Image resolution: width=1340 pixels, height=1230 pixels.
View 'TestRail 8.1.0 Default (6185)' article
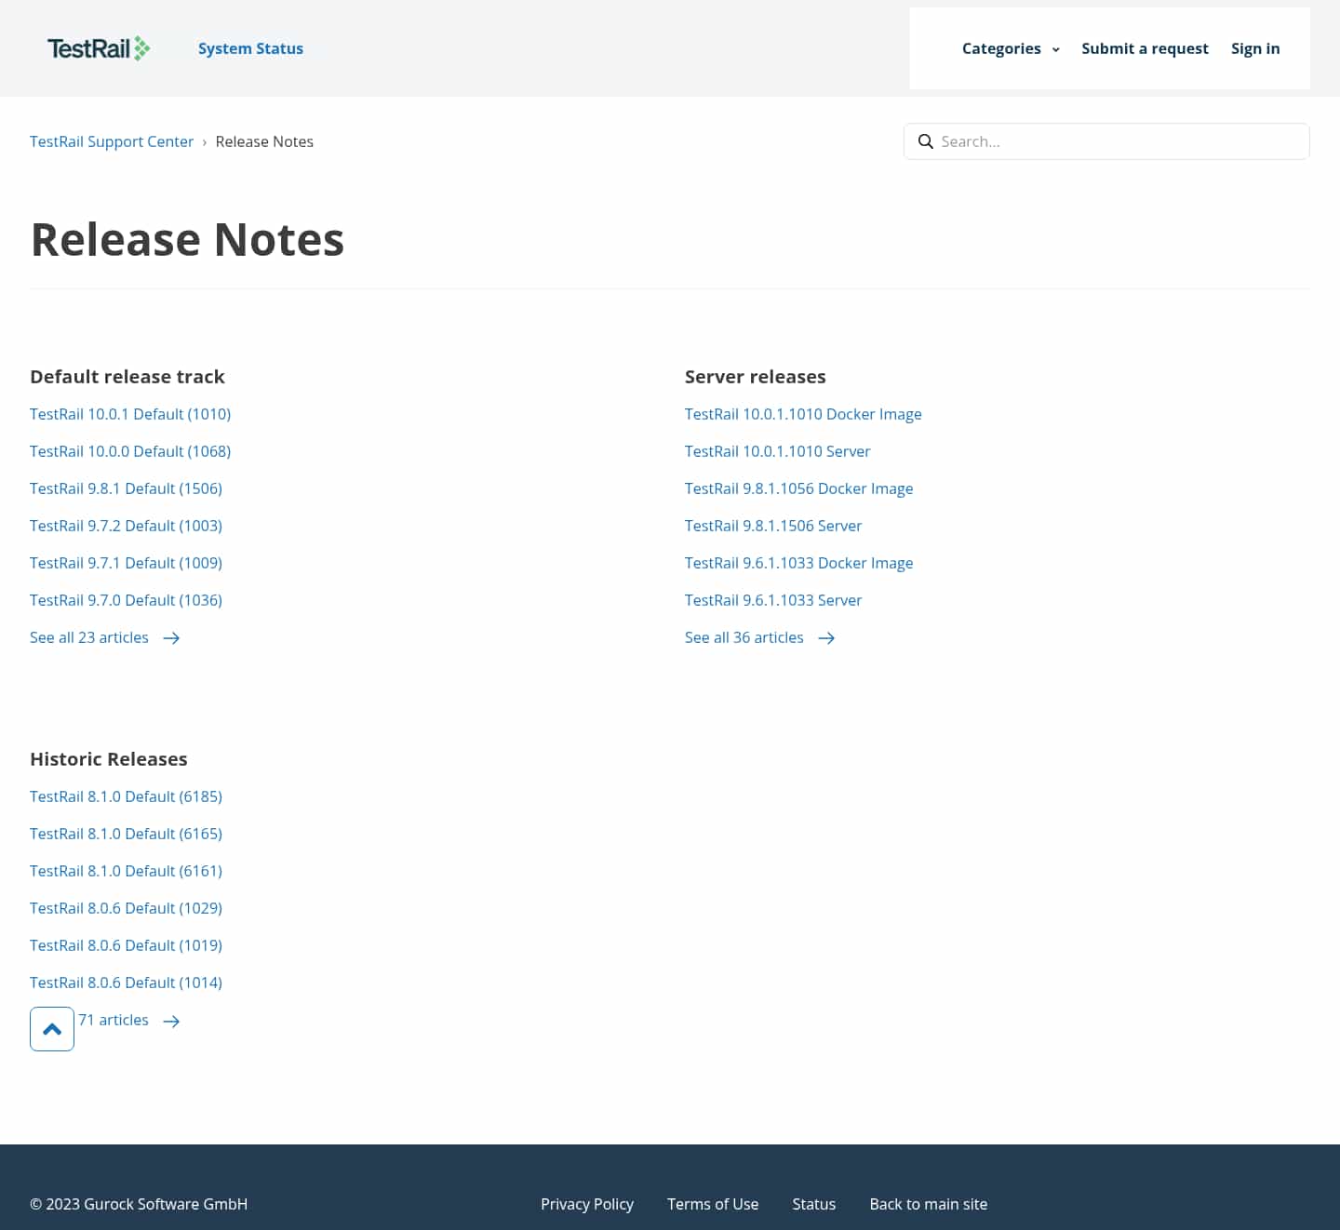tap(126, 796)
